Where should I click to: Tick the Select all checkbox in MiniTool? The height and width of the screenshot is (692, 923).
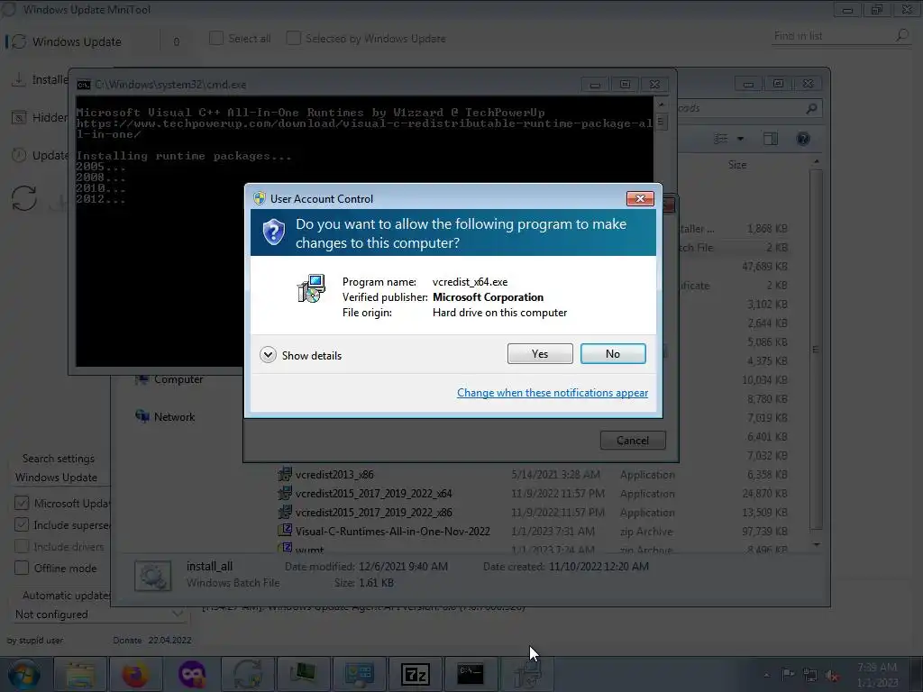[x=216, y=38]
